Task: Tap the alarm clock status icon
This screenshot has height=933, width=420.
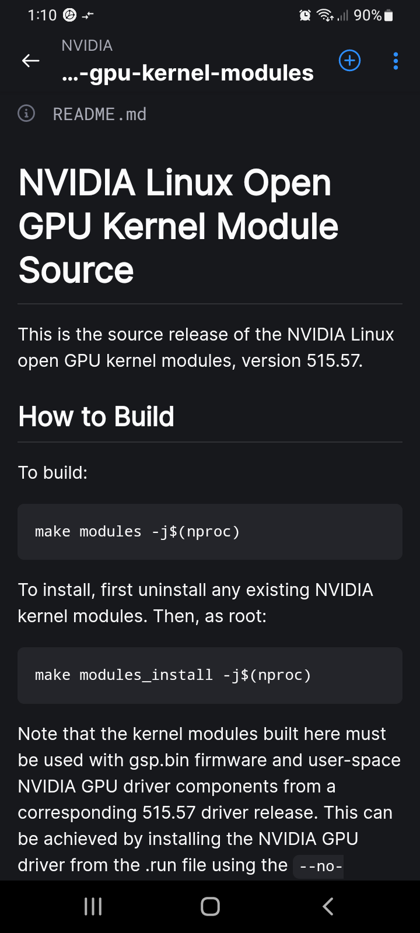Action: tap(304, 15)
